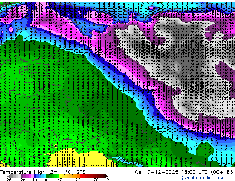Image resolution: width=235 pixels, height=181 pixels.
Task: Pick the dark green swatch in the legend
Action: [48, 176]
